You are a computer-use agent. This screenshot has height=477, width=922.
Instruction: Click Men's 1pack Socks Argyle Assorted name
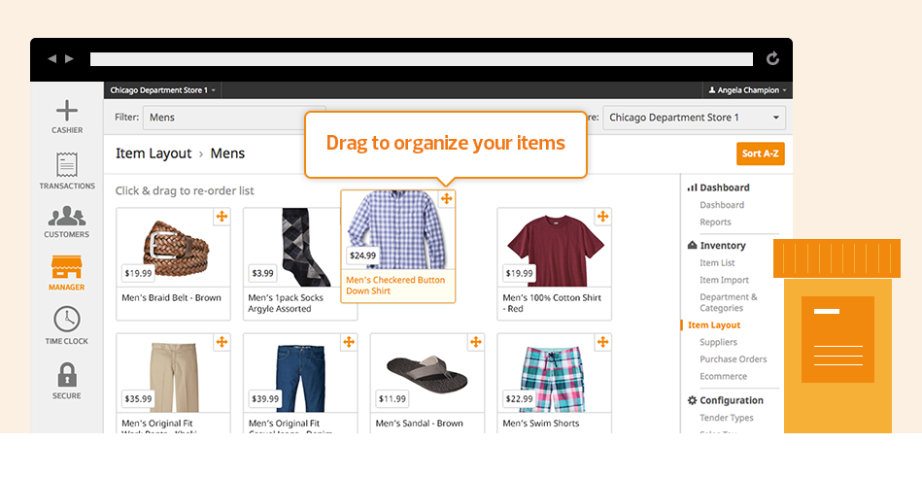pos(286,303)
